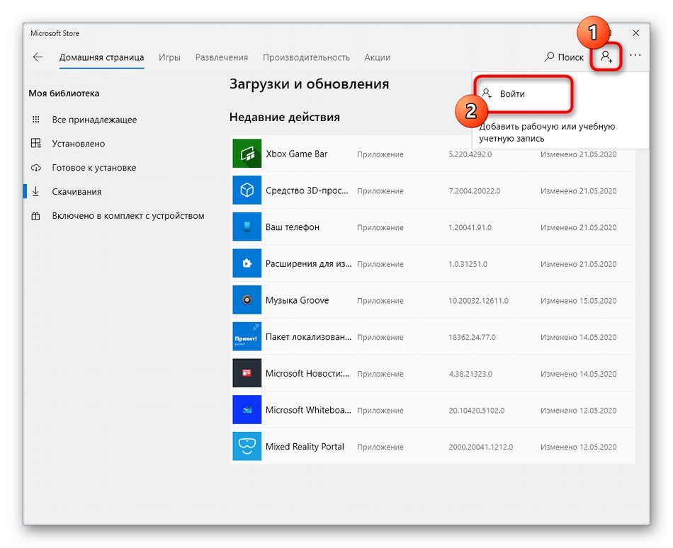Select Все принадлежащее in library sidebar
Screen dimensions: 673x548
(94, 120)
